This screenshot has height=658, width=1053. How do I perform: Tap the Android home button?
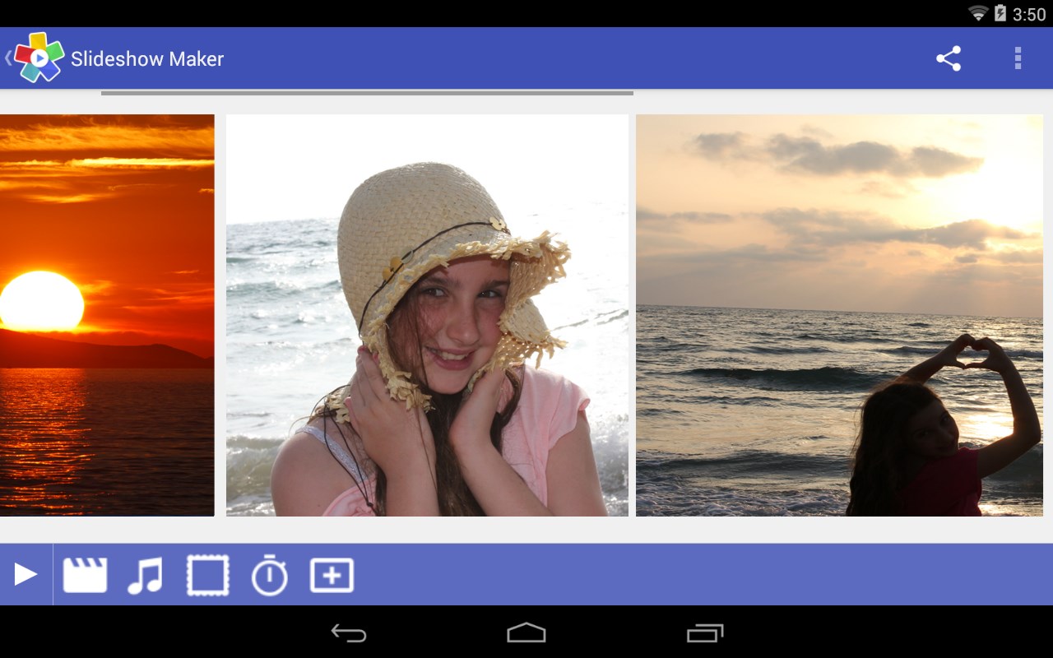tap(526, 633)
